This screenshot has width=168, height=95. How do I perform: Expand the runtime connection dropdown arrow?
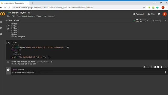tap(148, 21)
